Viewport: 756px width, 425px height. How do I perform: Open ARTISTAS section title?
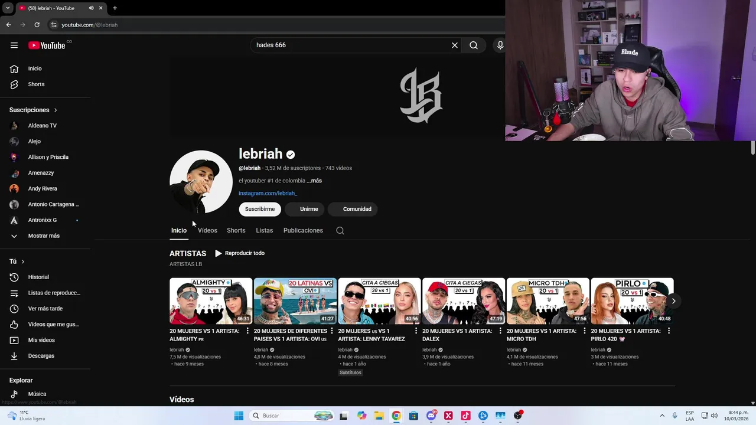pos(188,253)
